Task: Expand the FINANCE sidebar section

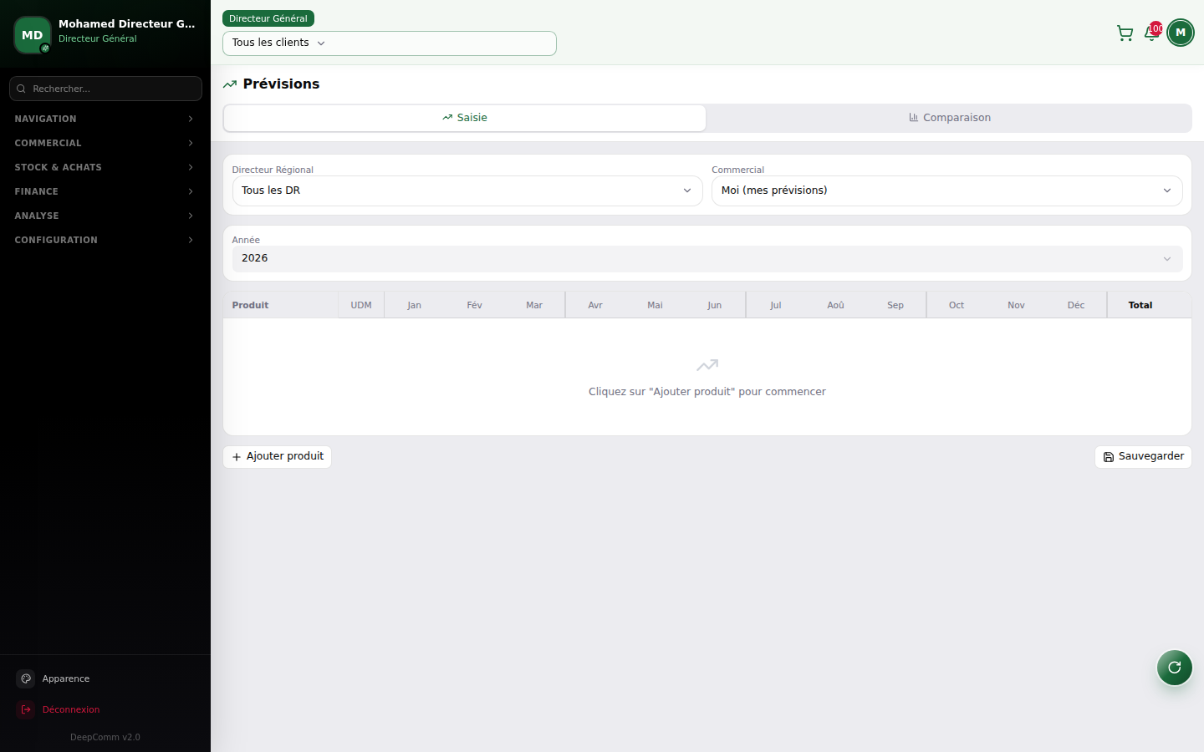Action: 105,191
